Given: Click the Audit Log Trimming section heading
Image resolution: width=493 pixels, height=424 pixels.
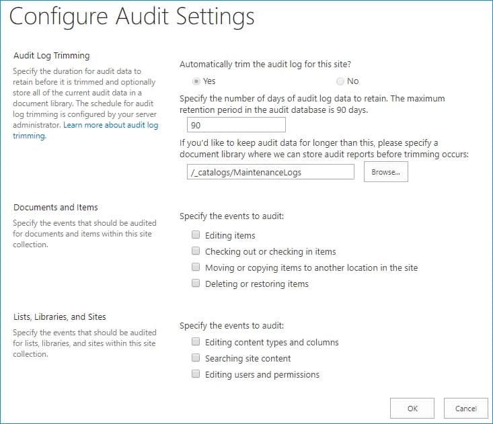Looking at the screenshot, I should 51,56.
